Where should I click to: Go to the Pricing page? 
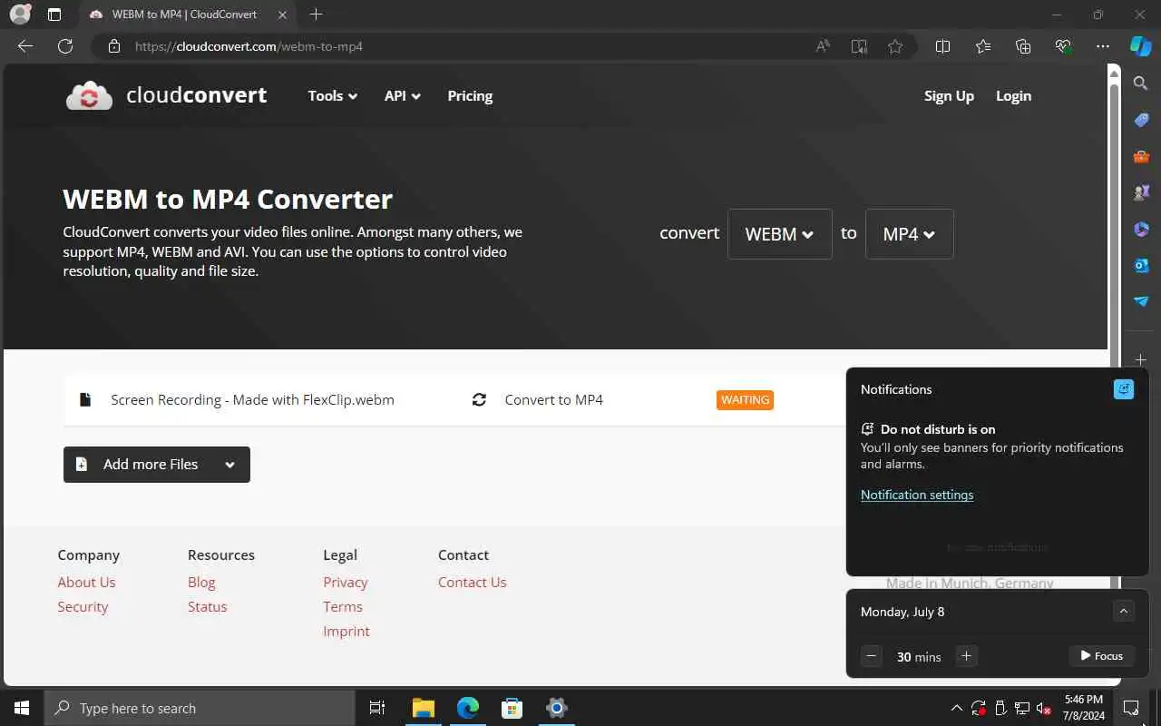(470, 95)
